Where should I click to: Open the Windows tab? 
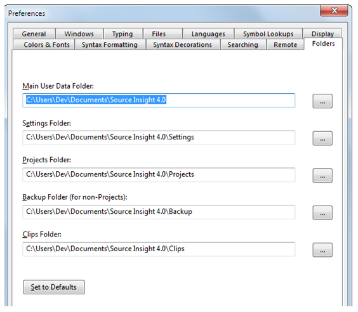click(79, 34)
